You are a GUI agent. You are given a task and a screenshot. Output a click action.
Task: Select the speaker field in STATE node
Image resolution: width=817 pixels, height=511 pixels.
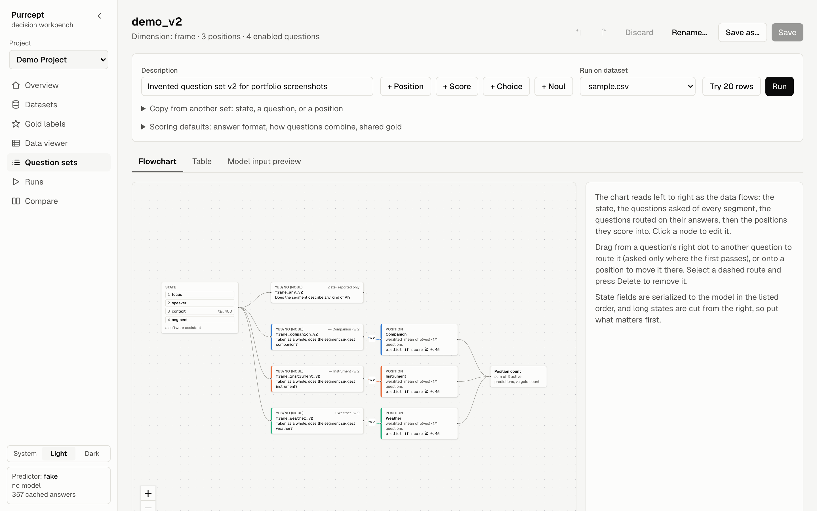(200, 303)
